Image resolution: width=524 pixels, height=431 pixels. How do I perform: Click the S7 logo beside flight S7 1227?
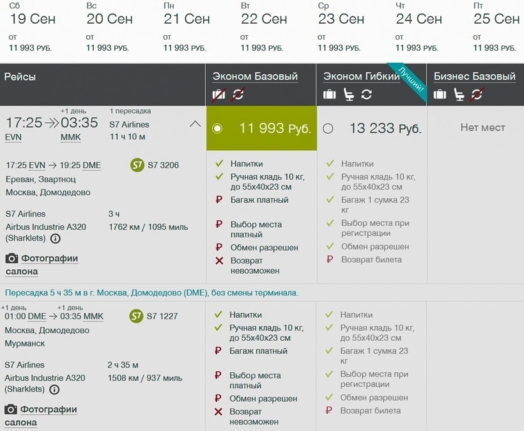pyautogui.click(x=136, y=316)
